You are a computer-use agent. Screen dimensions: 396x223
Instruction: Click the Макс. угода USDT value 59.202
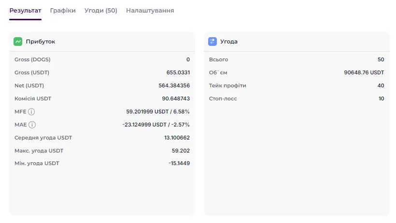tap(181, 151)
